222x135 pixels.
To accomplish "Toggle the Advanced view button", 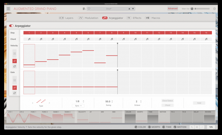I will (x=173, y=9).
